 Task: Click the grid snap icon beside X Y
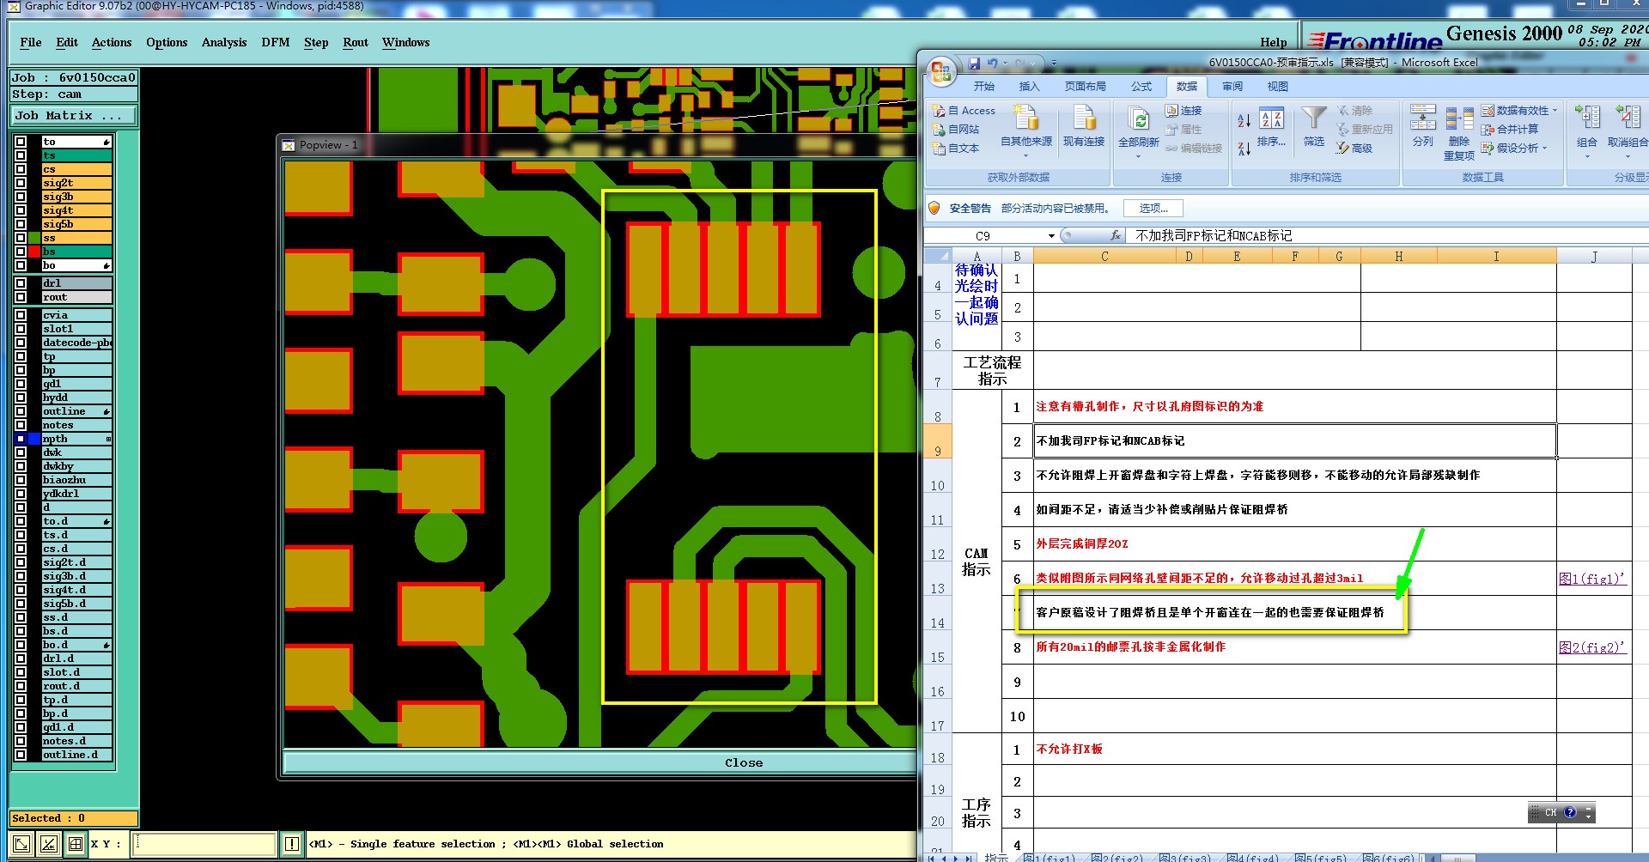[76, 844]
